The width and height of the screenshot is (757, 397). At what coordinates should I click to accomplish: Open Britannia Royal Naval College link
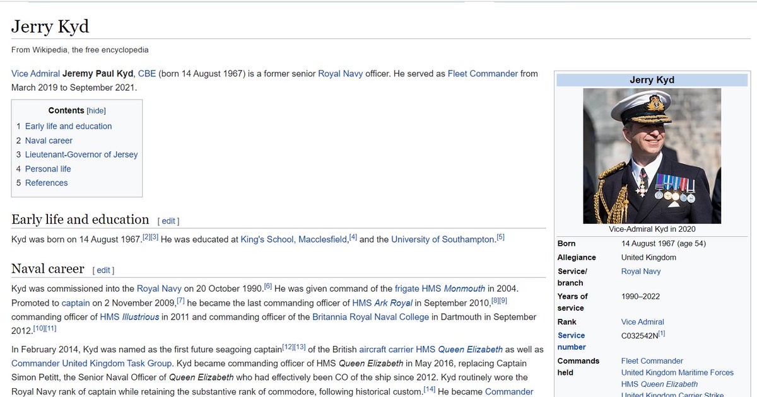point(371,317)
